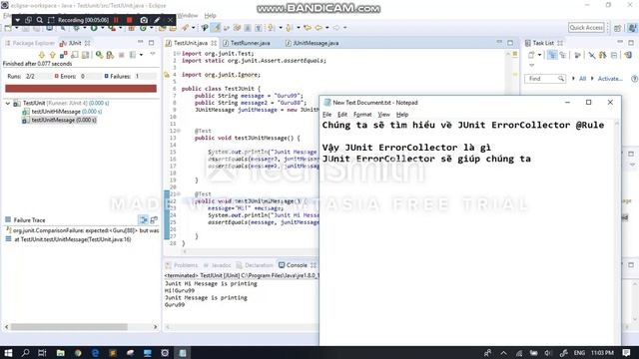The height and width of the screenshot is (359, 639).
Task: Switch to the Package Explorer tab
Action: 30,43
